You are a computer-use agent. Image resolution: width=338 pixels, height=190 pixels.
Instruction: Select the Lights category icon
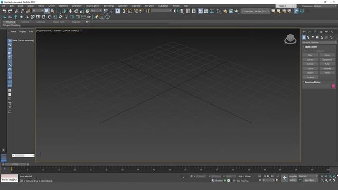[313, 37]
